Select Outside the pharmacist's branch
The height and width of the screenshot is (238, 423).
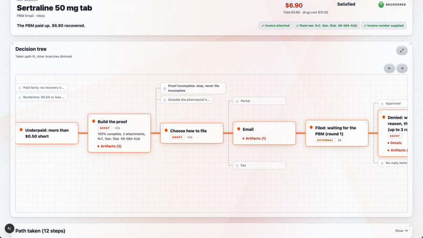click(187, 100)
